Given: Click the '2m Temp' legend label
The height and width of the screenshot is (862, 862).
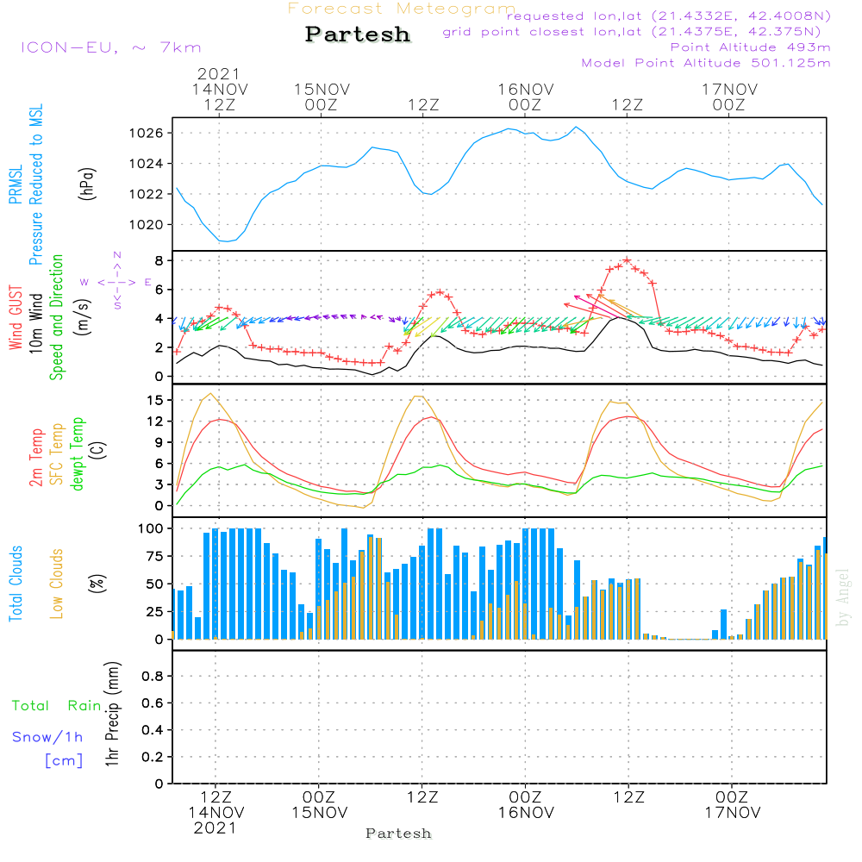Looking at the screenshot, I should (35, 458).
